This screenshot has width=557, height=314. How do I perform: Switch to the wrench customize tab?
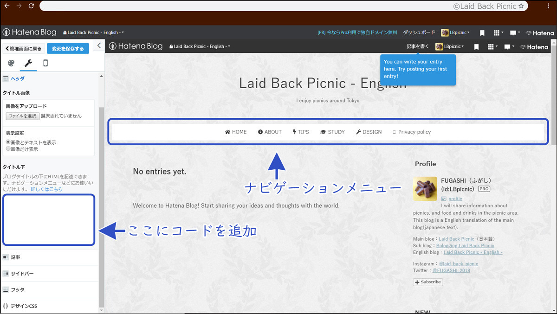28,63
